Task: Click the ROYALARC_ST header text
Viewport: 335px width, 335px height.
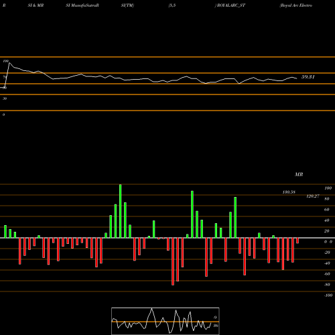Action: (230, 5)
